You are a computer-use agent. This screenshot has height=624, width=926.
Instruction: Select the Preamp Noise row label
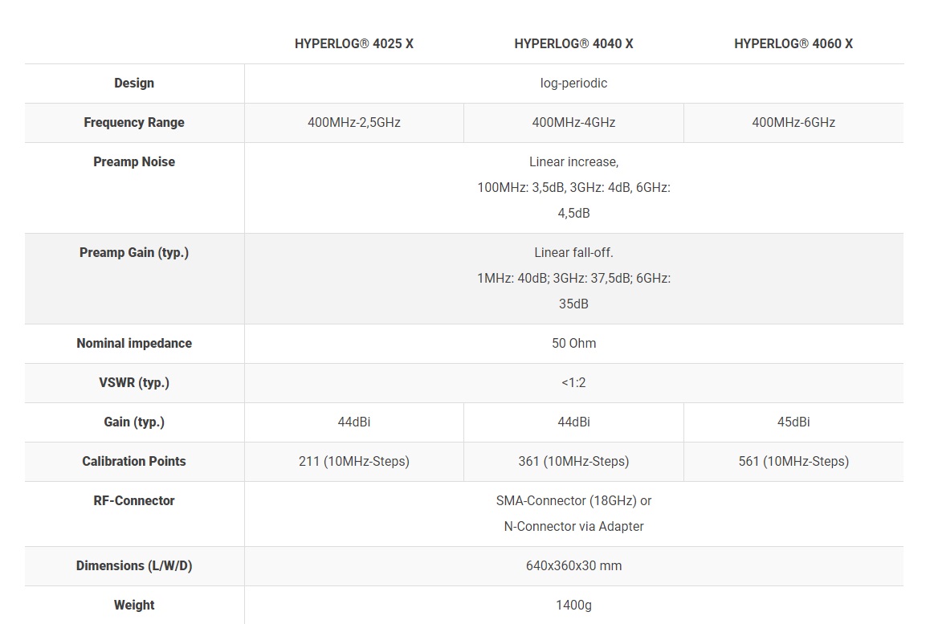pyautogui.click(x=134, y=161)
